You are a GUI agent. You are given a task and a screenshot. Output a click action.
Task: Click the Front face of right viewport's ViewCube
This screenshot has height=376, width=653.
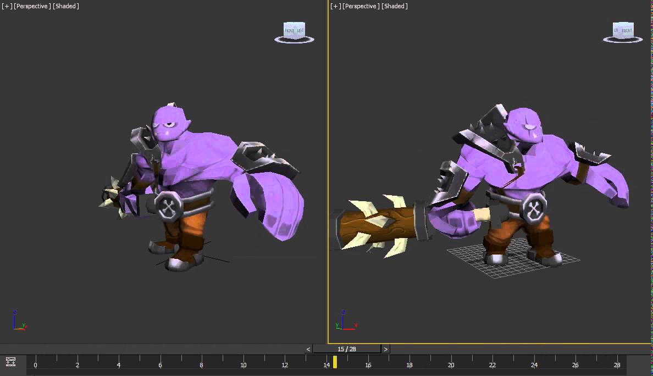click(x=627, y=30)
